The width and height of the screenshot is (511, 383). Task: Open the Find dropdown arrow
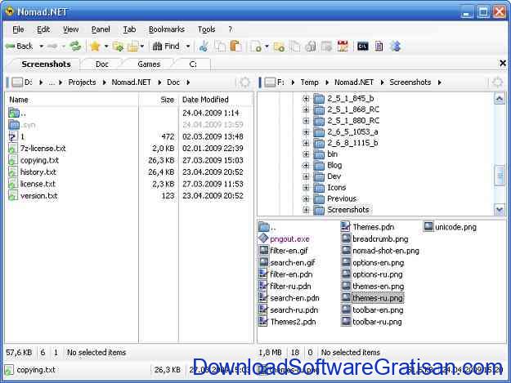coord(188,47)
